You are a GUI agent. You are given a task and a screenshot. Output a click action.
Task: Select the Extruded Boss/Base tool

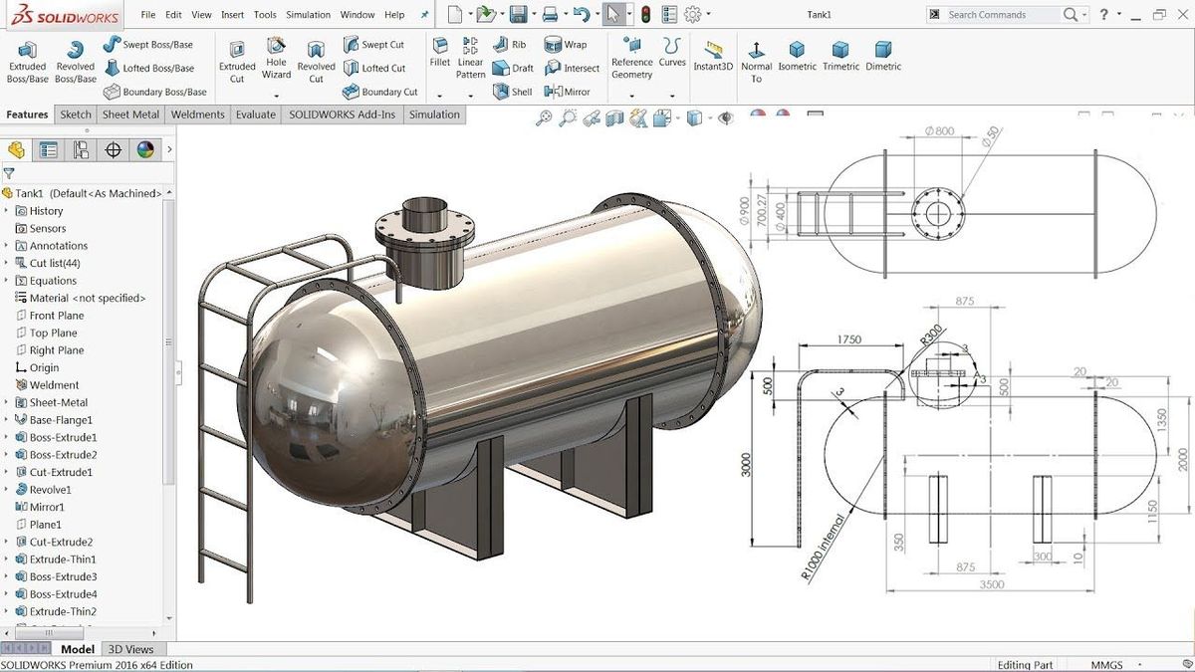pyautogui.click(x=27, y=62)
